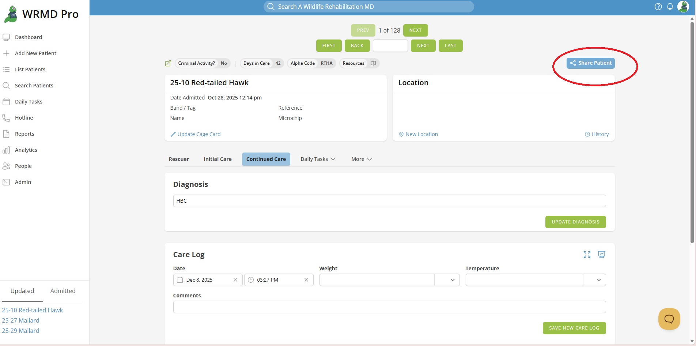Open notifications bell icon
This screenshot has width=696, height=346.
pyautogui.click(x=670, y=7)
